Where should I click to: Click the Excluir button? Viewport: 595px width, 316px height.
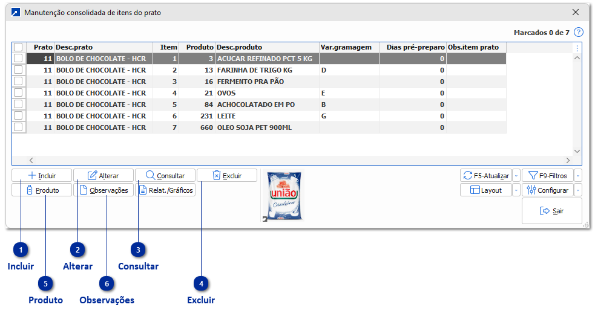227,175
